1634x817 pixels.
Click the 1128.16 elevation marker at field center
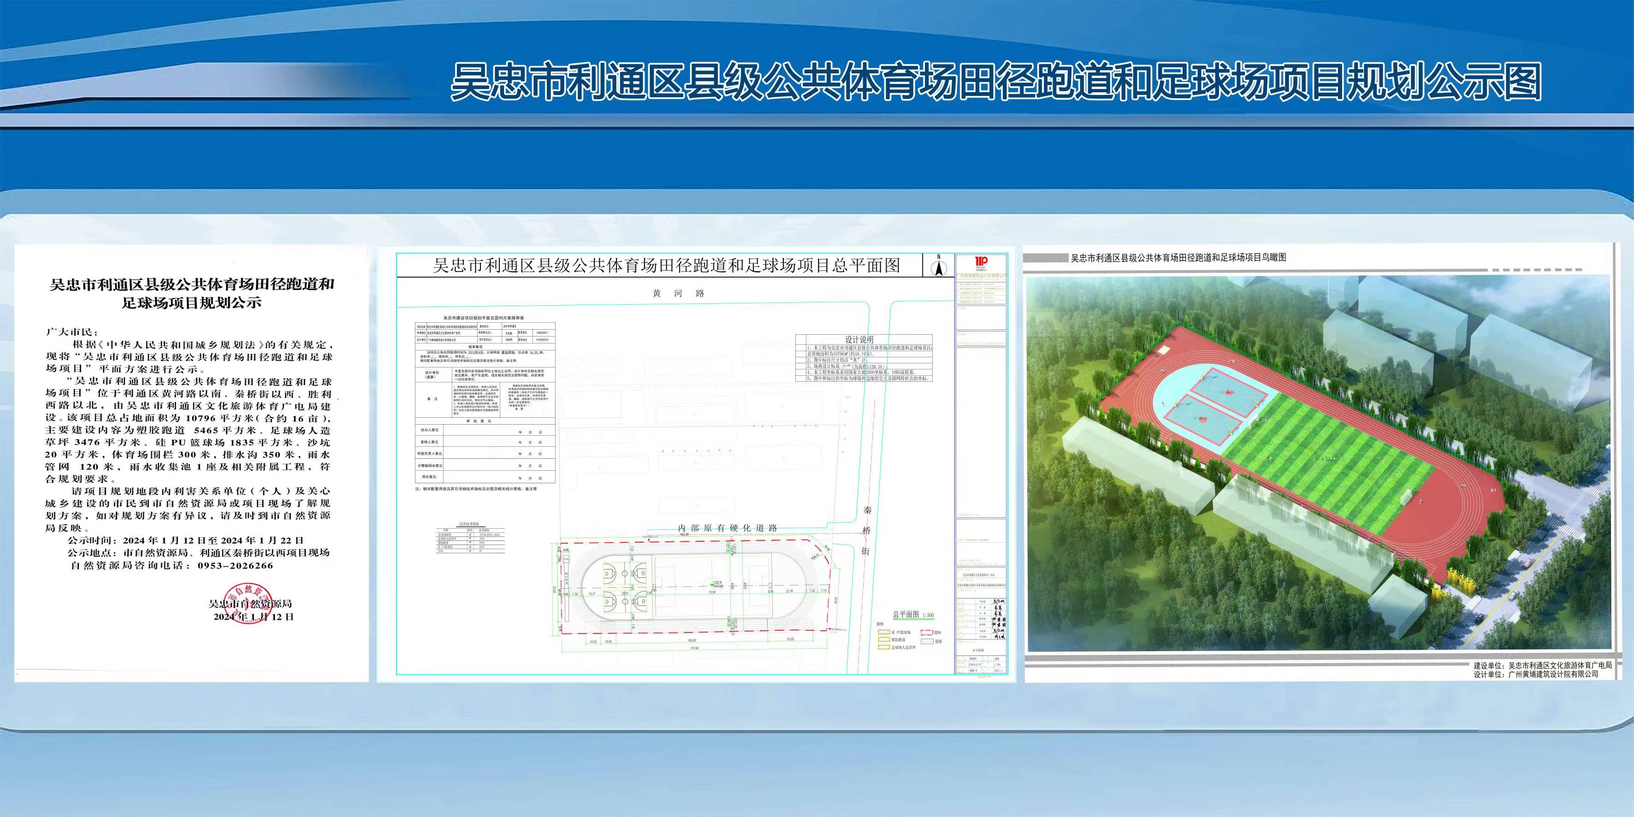[x=717, y=584]
